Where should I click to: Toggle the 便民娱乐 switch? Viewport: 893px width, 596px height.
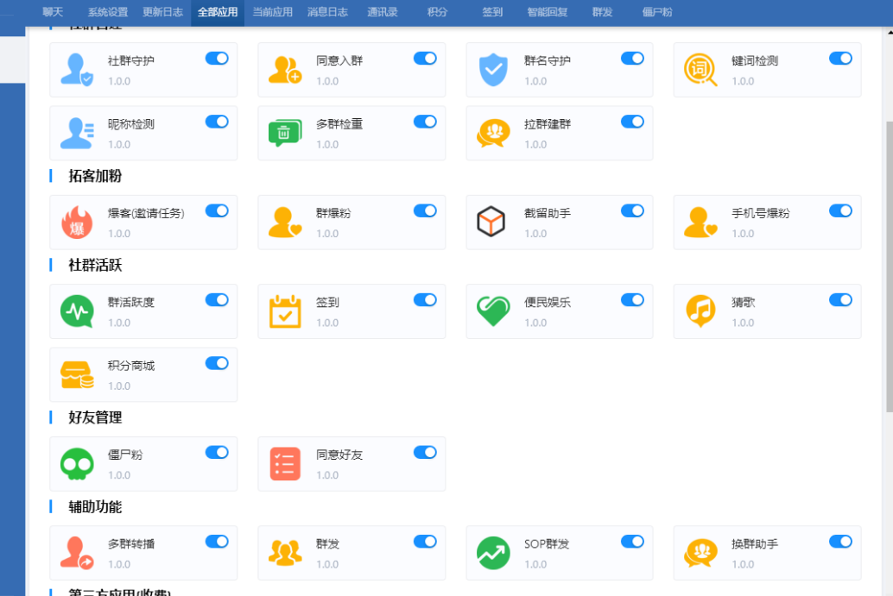[x=632, y=299]
